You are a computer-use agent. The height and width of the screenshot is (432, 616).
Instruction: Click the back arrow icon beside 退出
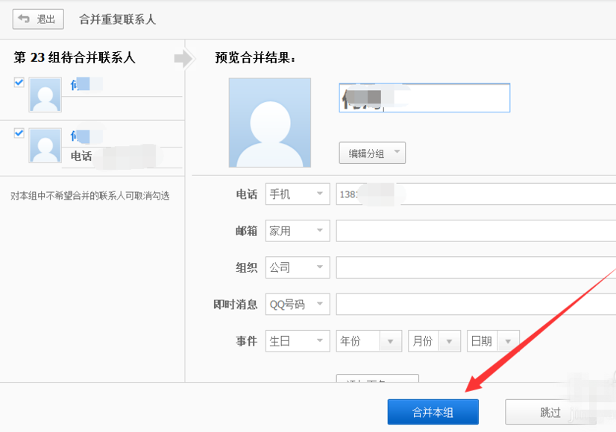22,19
